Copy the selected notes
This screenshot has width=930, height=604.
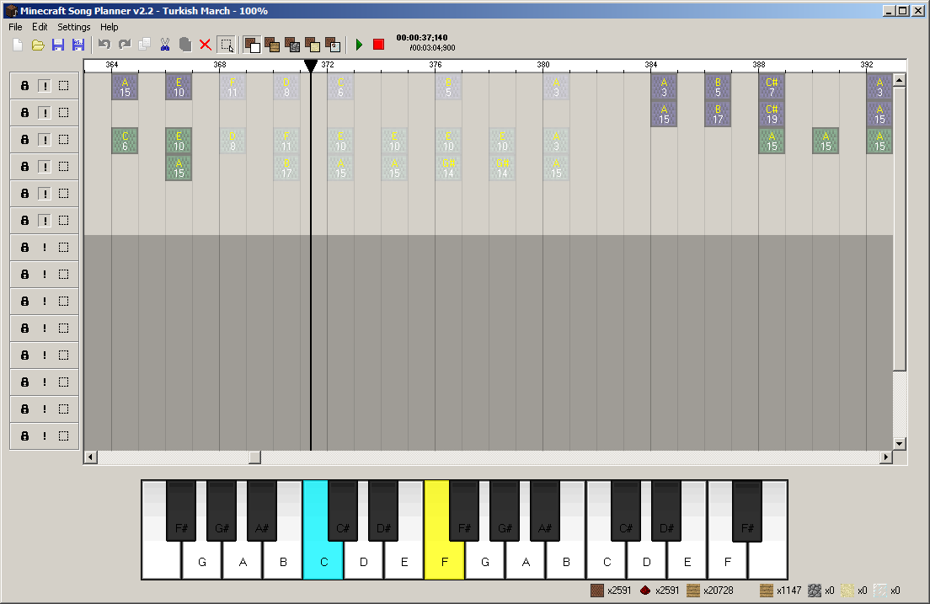[144, 45]
